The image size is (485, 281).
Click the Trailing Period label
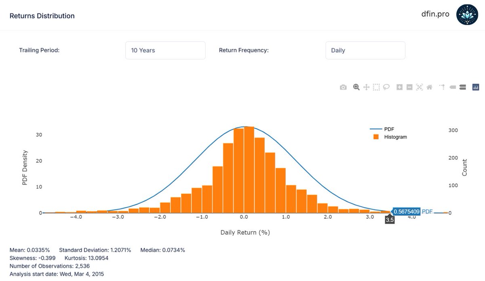[39, 50]
